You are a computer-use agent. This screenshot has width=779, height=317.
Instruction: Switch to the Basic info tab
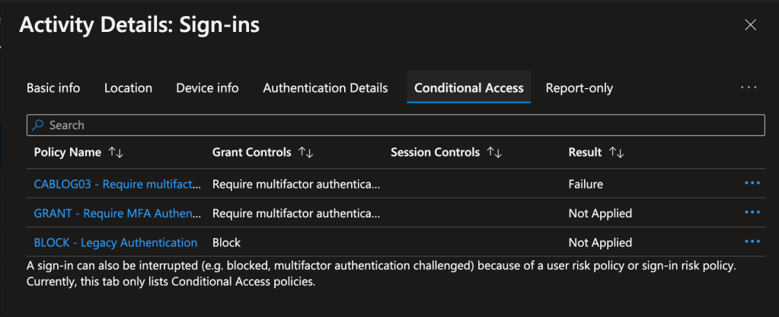(53, 88)
